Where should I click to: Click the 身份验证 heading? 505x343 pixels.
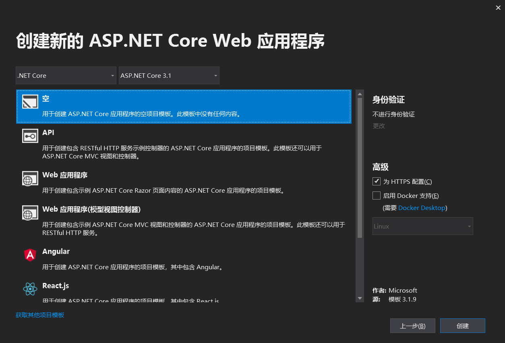tap(389, 100)
